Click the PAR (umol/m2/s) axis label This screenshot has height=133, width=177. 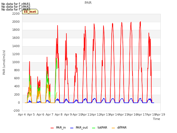point(4,62)
